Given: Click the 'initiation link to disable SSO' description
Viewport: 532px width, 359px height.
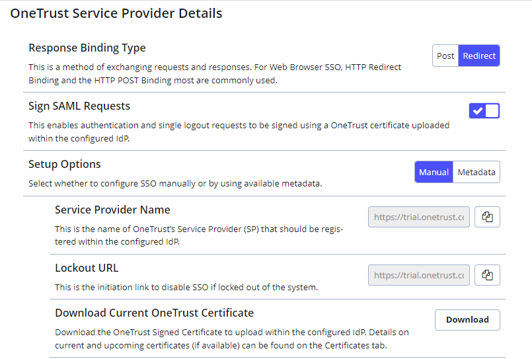Looking at the screenshot, I should pos(186,288).
